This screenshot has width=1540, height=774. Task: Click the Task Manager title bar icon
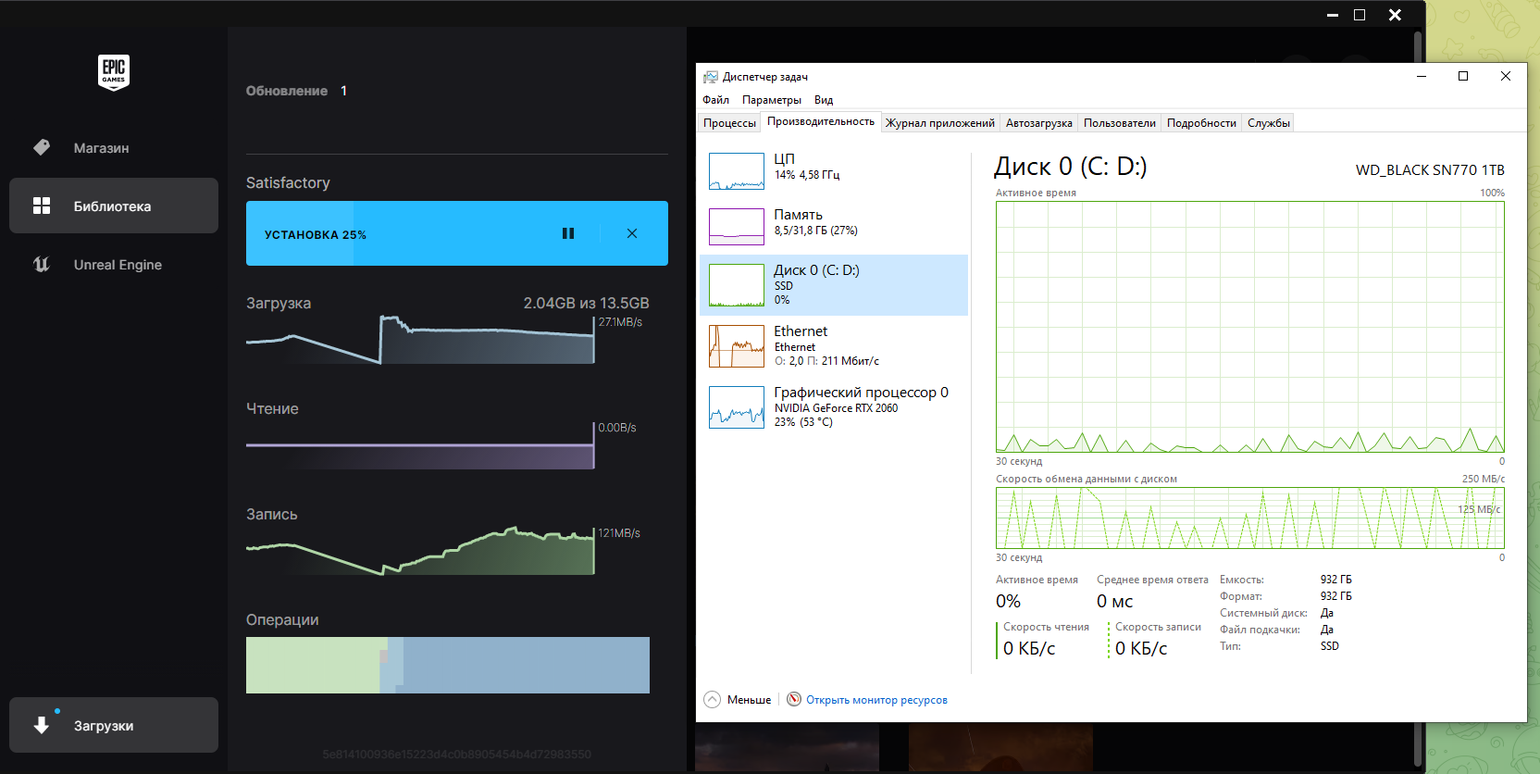[x=711, y=77]
